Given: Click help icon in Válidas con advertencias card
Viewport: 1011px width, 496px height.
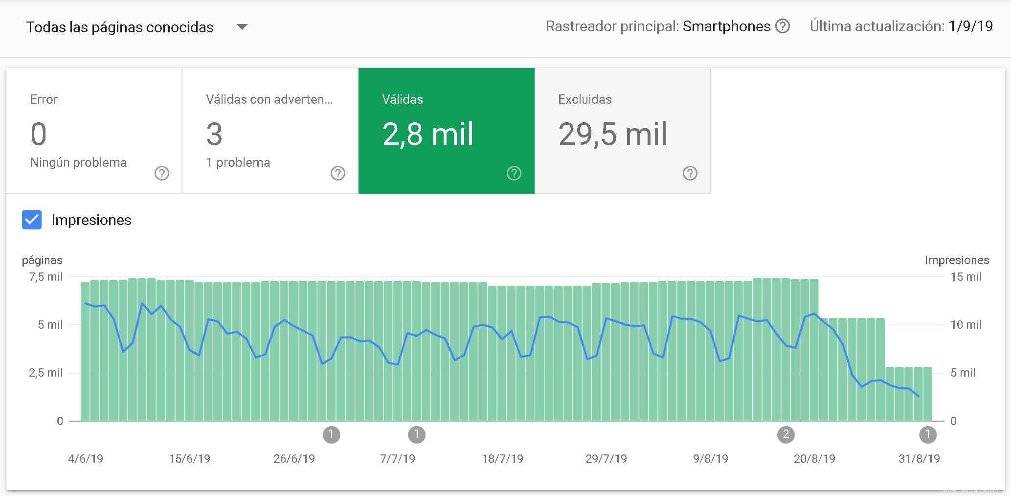Looking at the screenshot, I should coord(338,173).
